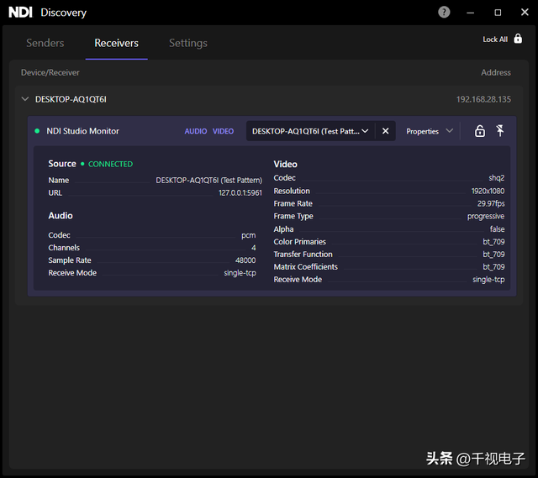Select the NDI Studio Monitor receiver name
This screenshot has height=478, width=538.
click(x=82, y=131)
